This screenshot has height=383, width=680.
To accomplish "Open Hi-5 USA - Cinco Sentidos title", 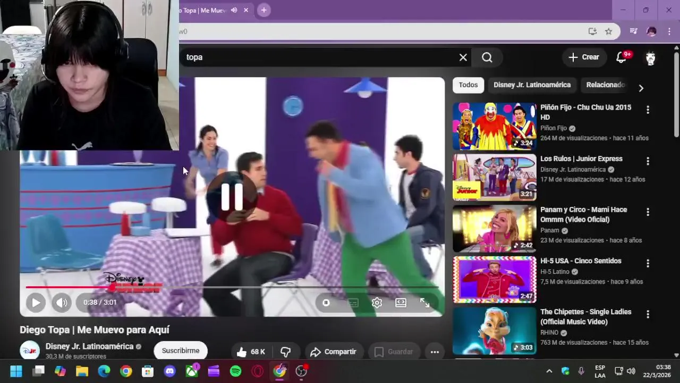I will [x=581, y=261].
